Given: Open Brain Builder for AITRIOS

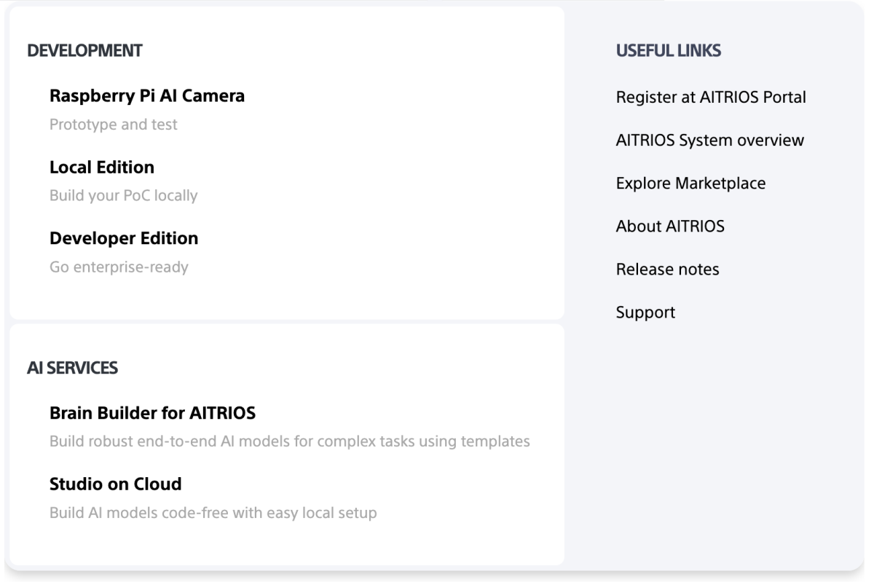Looking at the screenshot, I should (x=152, y=414).
